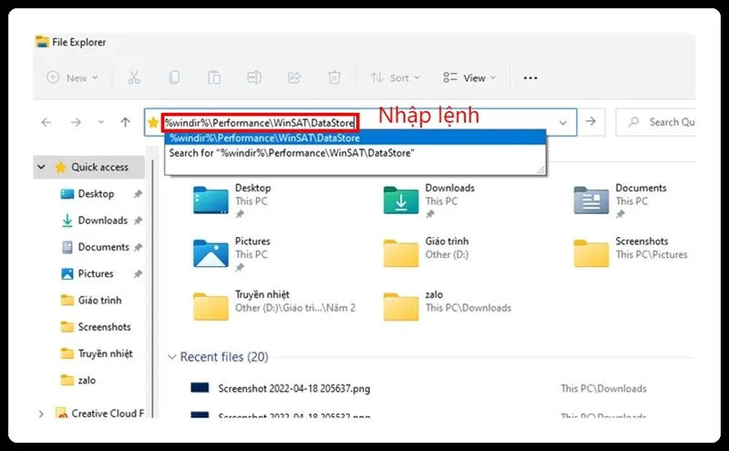Click the Truyền nhiệt folder icon tile

click(x=210, y=307)
